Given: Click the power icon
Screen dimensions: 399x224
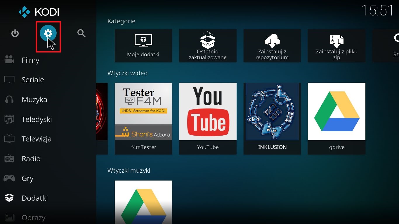Looking at the screenshot, I should [x=15, y=33].
